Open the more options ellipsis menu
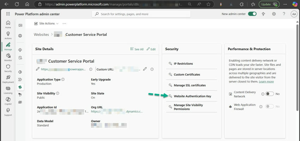Viewport: 300px width, 141px height. coord(64,24)
